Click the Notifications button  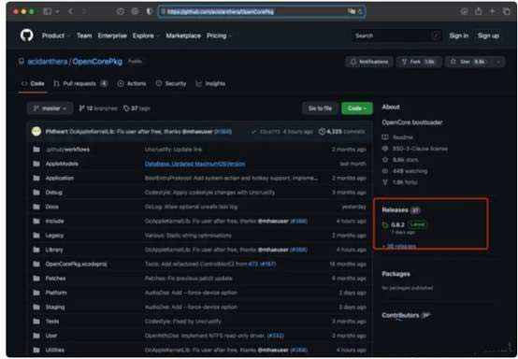pos(369,62)
